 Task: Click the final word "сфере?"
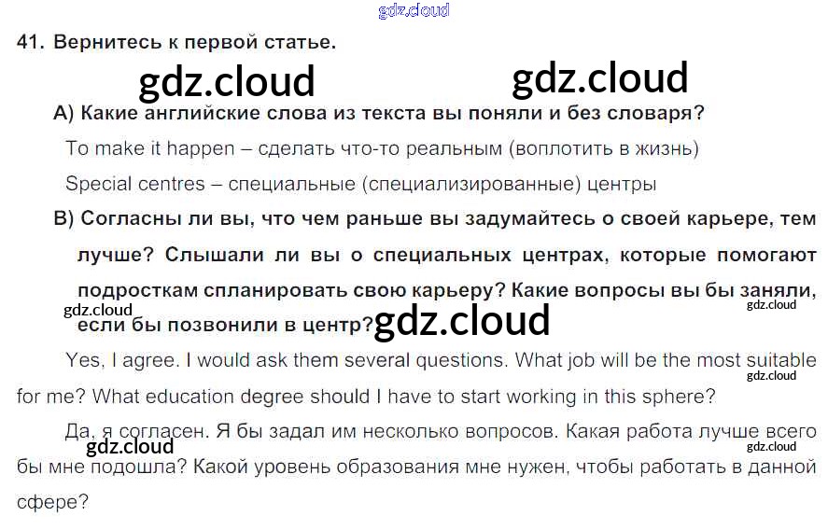tap(52, 502)
